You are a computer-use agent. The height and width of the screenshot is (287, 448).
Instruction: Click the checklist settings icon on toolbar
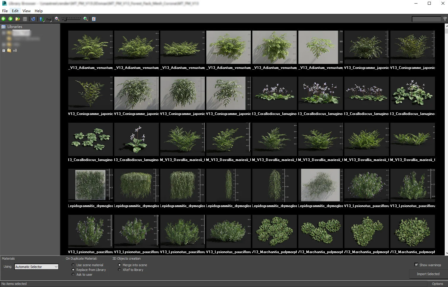[x=94, y=19]
